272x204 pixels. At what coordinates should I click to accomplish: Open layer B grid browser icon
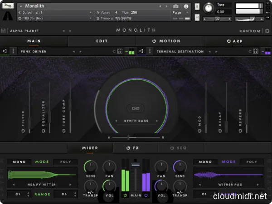click(x=256, y=51)
